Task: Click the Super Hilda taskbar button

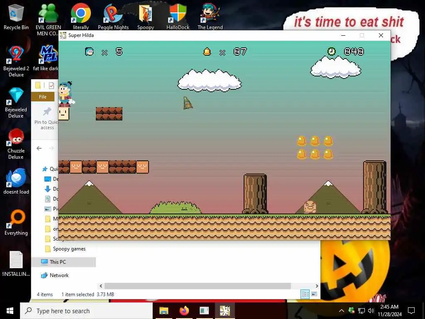Action: tap(225, 311)
